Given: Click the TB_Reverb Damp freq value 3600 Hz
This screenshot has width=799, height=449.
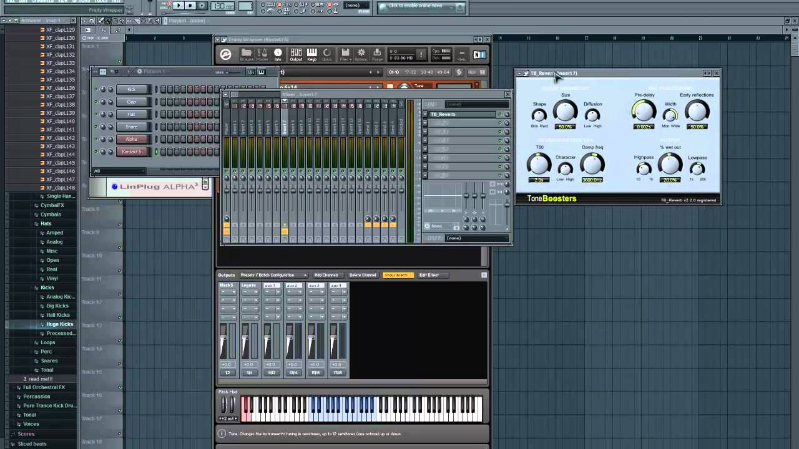Looking at the screenshot, I should [592, 180].
